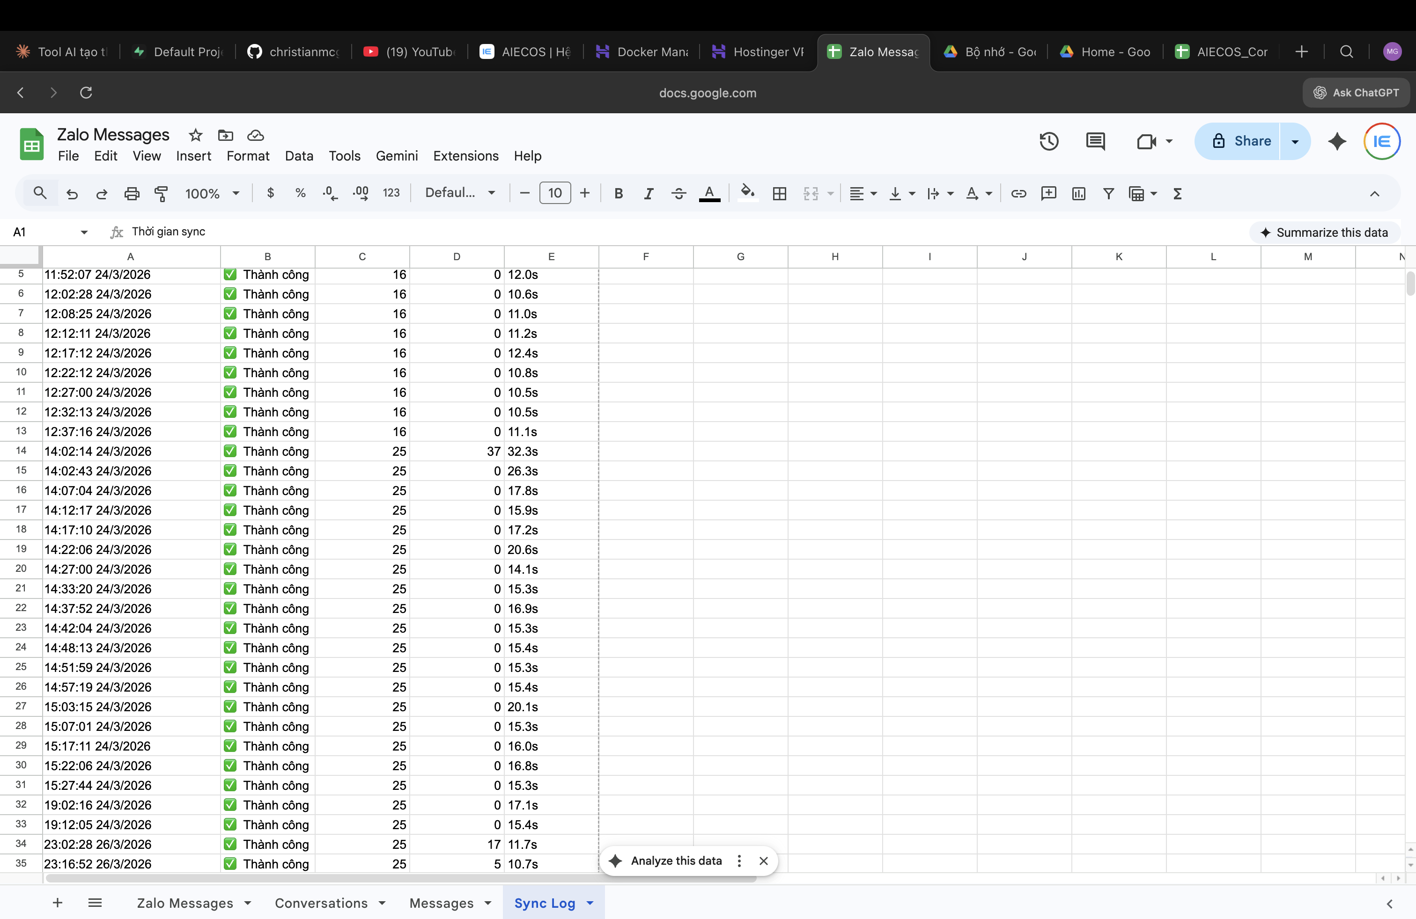Toggle bold formatting
This screenshot has height=919, width=1416.
(x=619, y=193)
